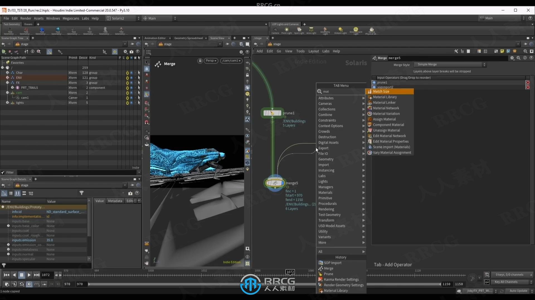Switch to Geometry Spreadsheet tab
535x300 pixels.
click(x=188, y=38)
